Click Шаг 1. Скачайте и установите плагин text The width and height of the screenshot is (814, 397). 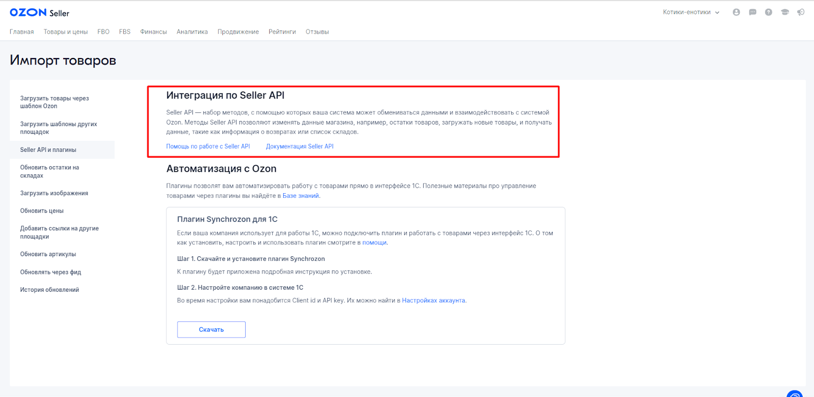pyautogui.click(x=251, y=259)
